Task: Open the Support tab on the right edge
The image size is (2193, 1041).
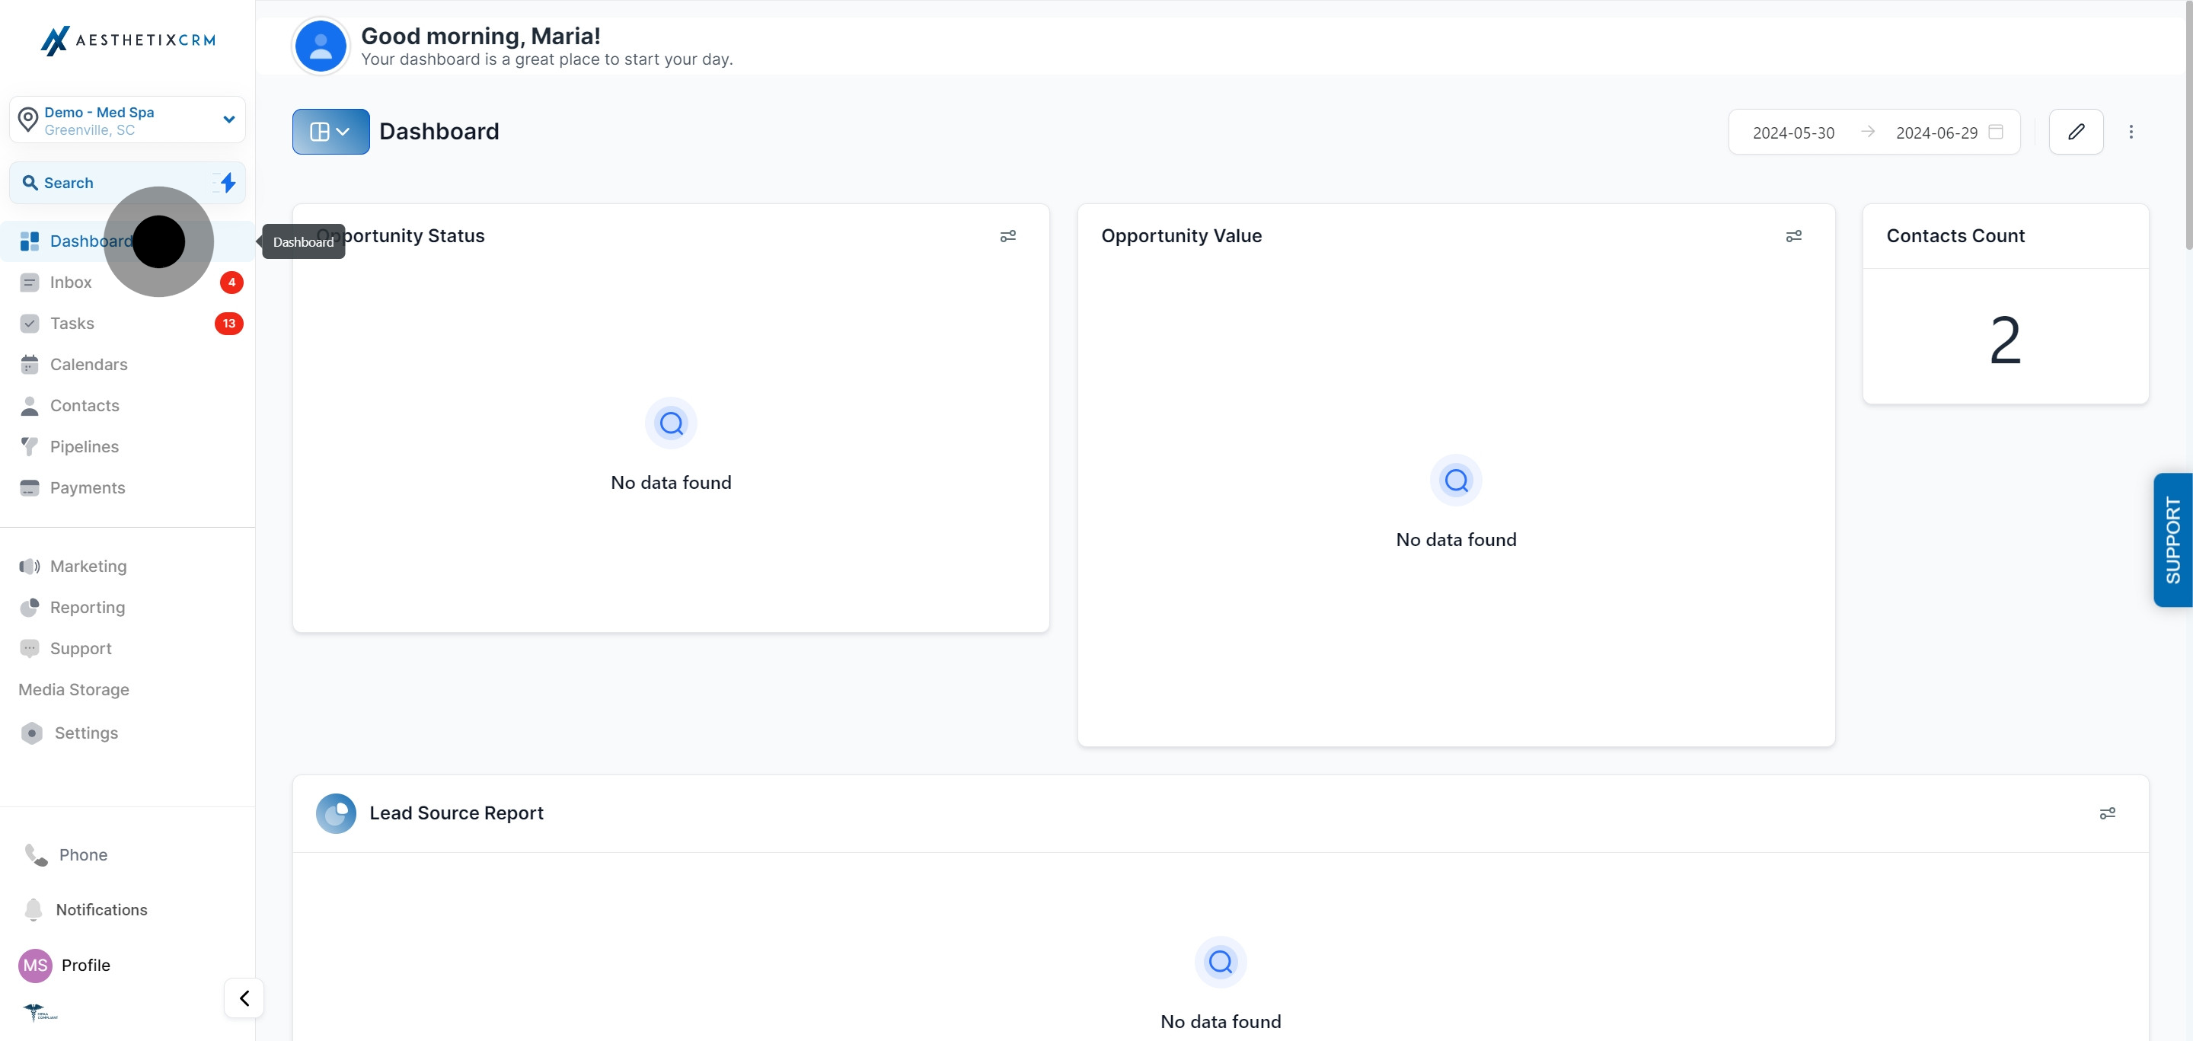Action: point(2173,540)
